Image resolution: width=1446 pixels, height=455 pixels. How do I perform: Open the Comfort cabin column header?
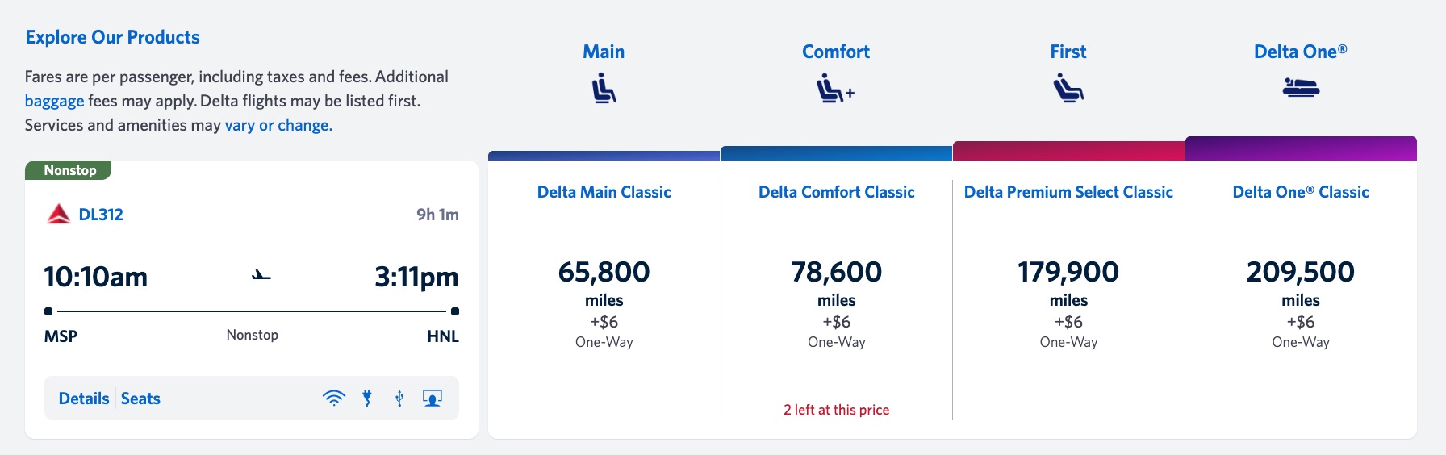pos(835,52)
